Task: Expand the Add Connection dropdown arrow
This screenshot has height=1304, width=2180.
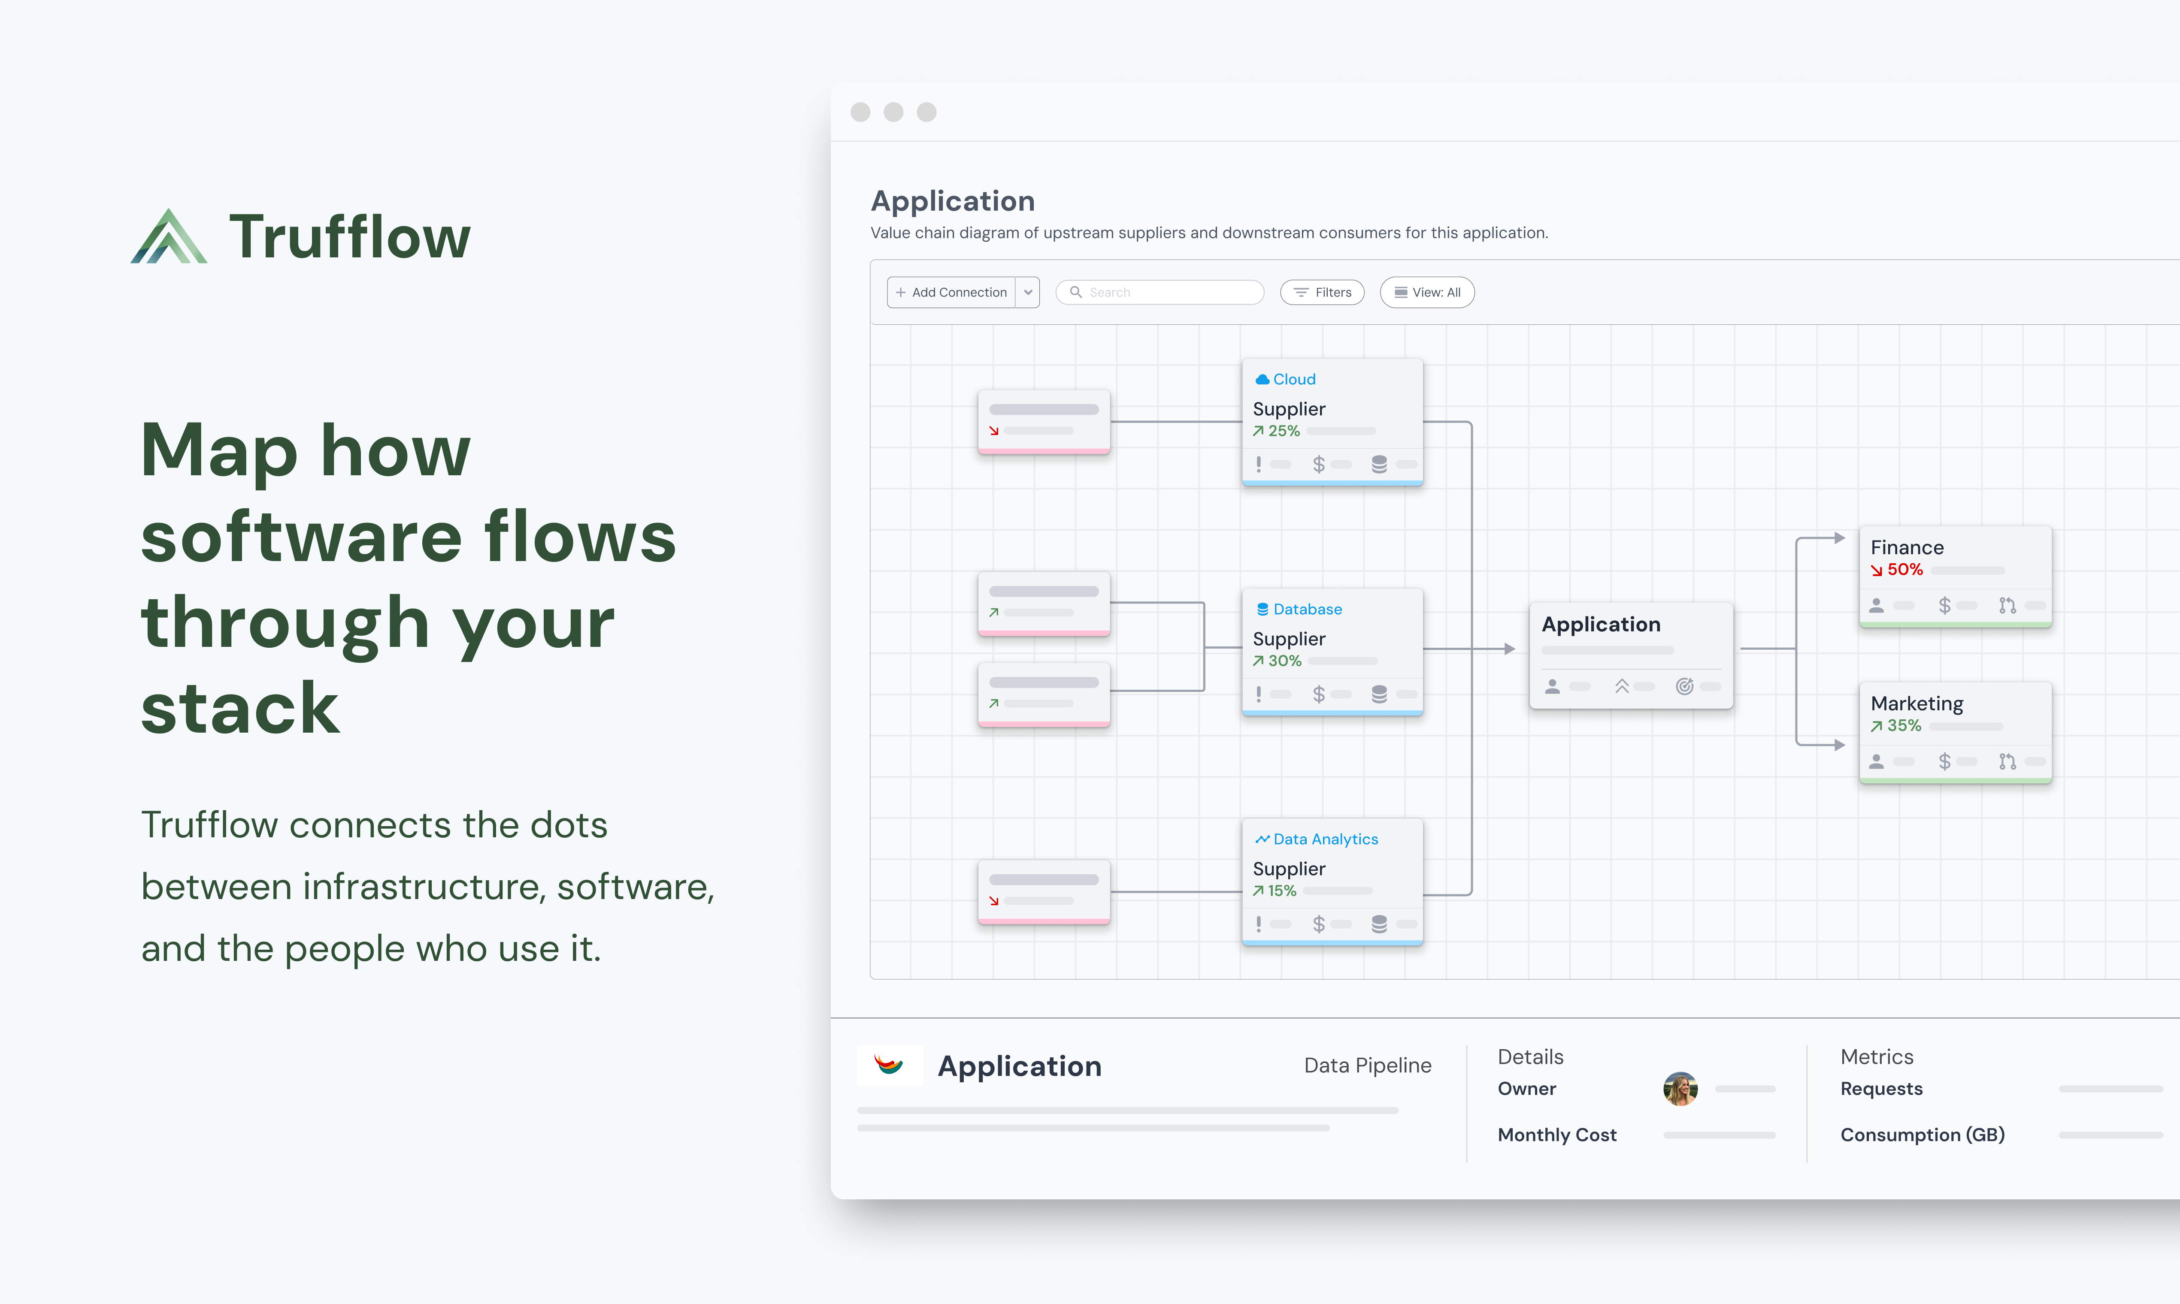Action: 1028,293
